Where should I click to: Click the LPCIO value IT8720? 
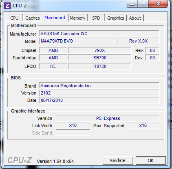pos(100,66)
